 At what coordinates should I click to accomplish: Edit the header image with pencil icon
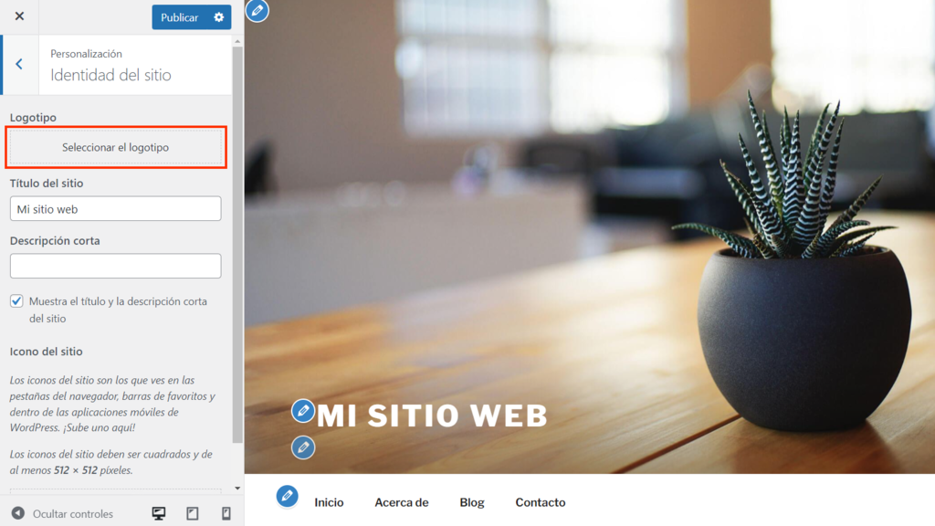(x=257, y=11)
